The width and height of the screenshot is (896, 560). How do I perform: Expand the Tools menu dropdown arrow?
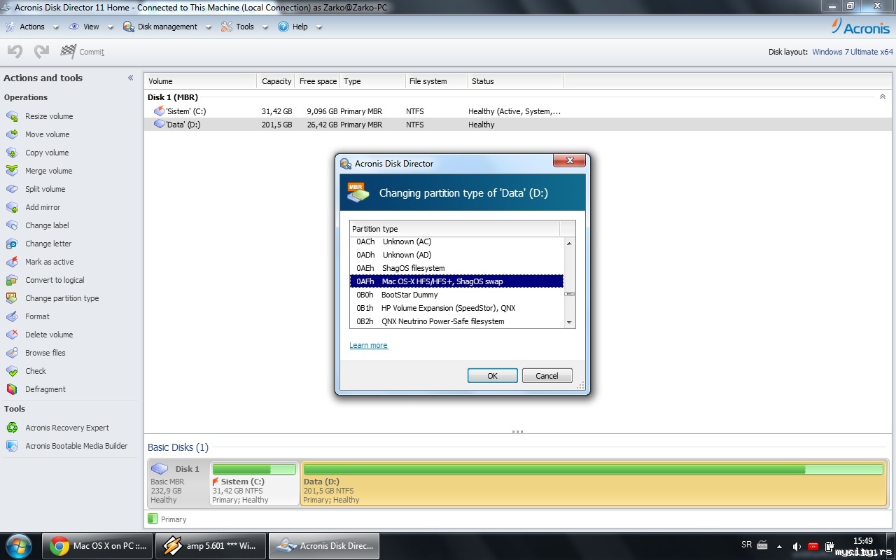coord(265,27)
